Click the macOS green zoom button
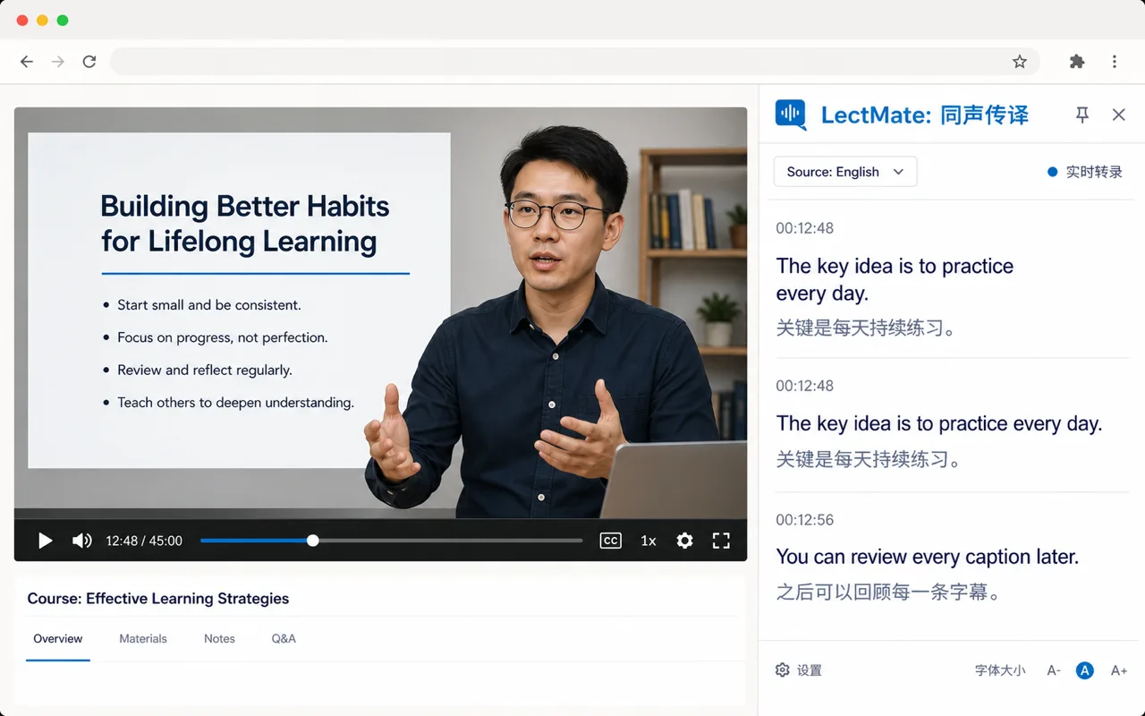This screenshot has width=1145, height=716. tap(62, 20)
